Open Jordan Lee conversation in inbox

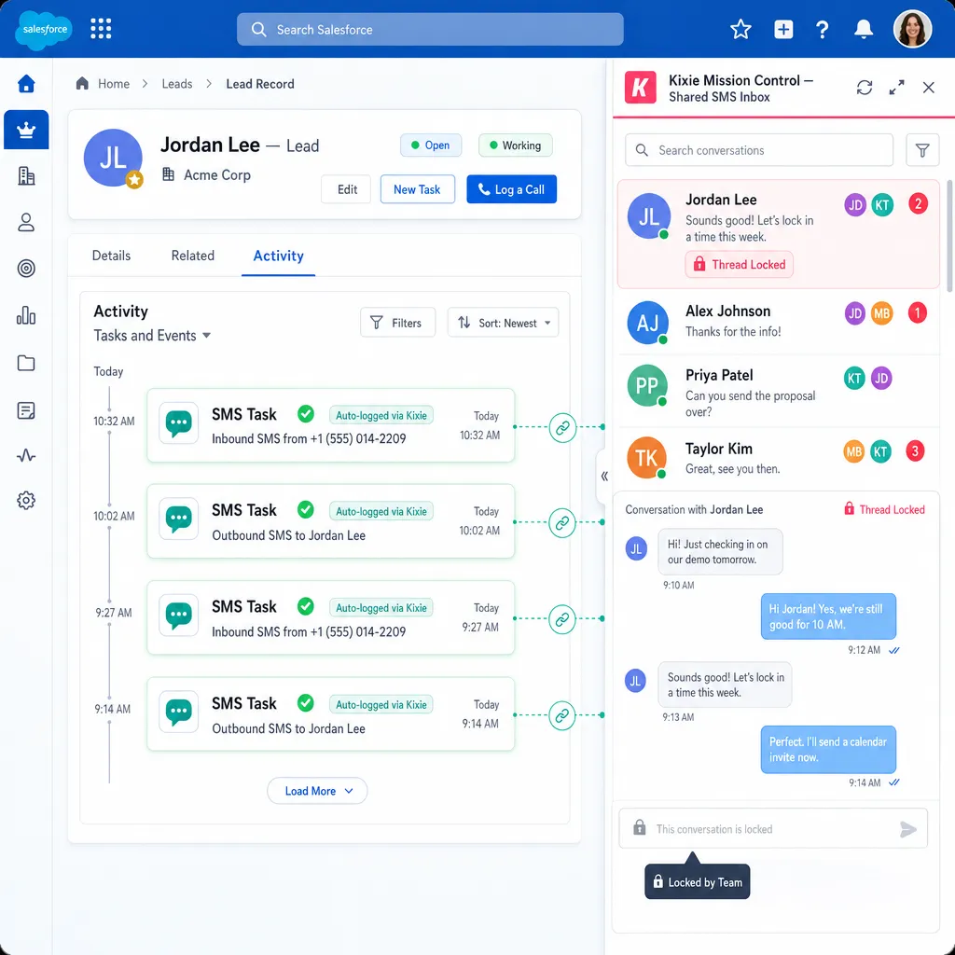pos(779,234)
